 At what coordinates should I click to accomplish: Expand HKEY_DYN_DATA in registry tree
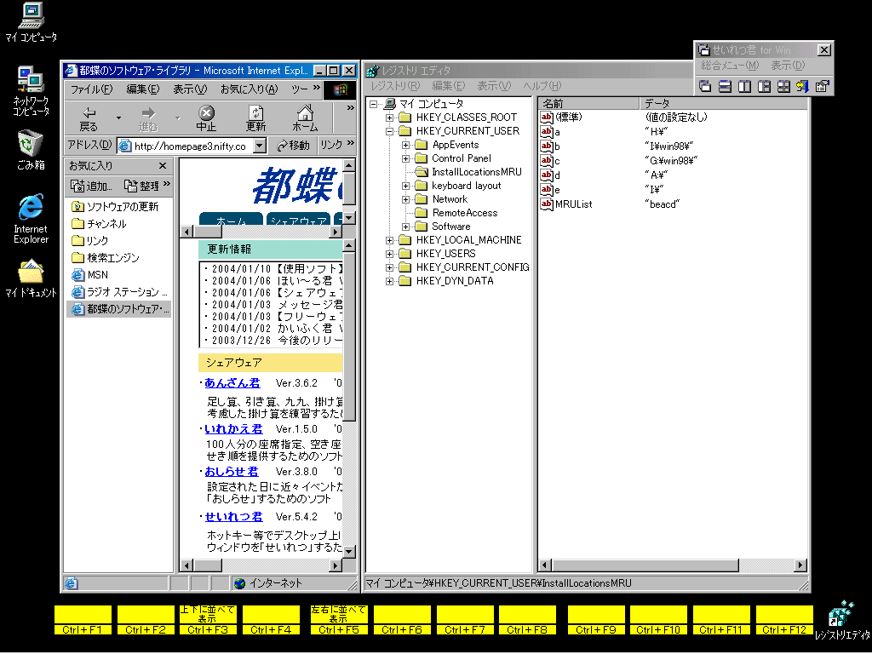[390, 281]
